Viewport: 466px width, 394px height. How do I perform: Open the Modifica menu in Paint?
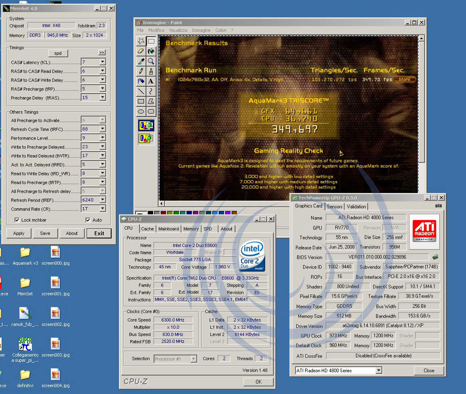[x=157, y=30]
